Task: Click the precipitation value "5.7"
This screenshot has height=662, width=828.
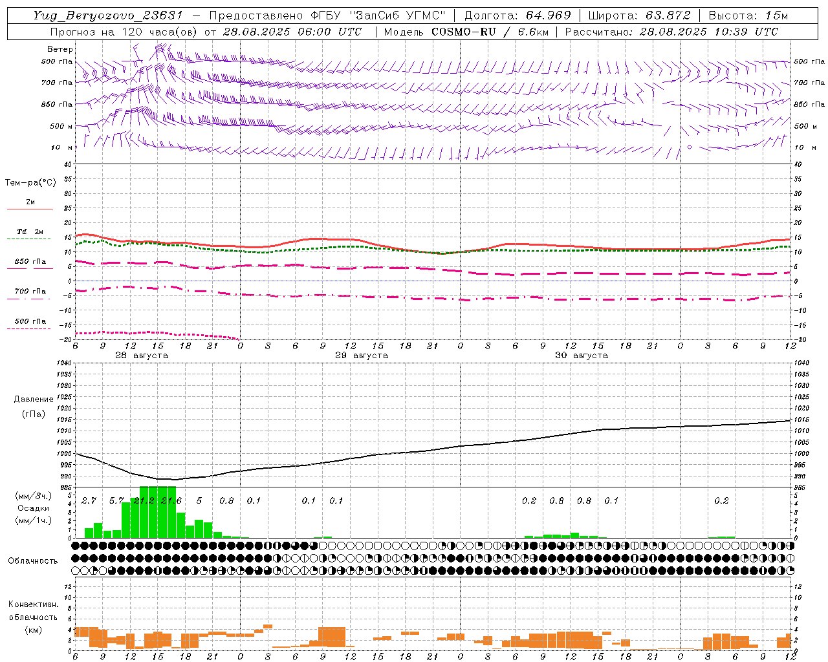Action: (x=116, y=500)
